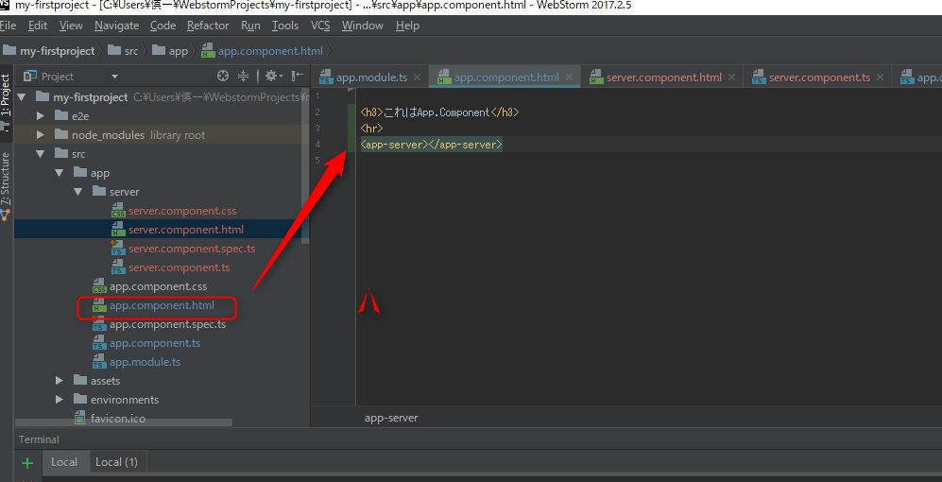Collapse the my-firstproject root node
The width and height of the screenshot is (942, 482).
coord(23,97)
